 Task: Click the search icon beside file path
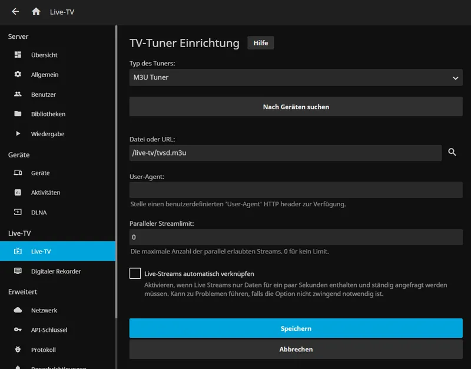pyautogui.click(x=452, y=153)
